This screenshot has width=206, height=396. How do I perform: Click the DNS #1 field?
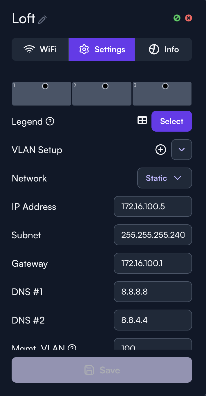tap(153, 292)
